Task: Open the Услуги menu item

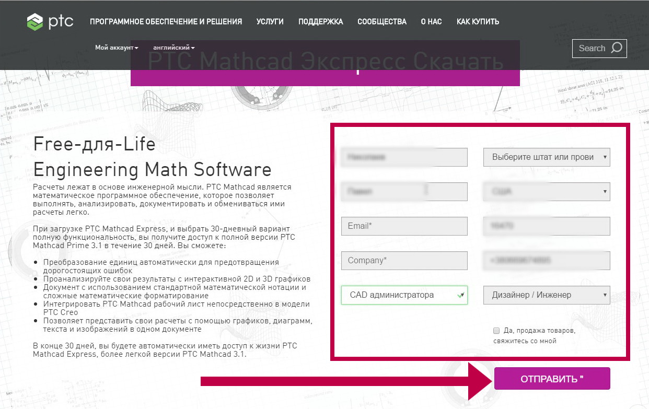Action: click(x=270, y=22)
